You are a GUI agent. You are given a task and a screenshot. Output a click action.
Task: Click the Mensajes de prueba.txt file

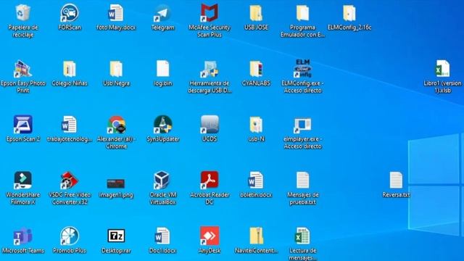click(x=302, y=181)
